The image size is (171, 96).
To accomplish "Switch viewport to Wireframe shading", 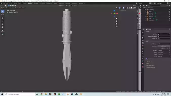I will [130, 8].
